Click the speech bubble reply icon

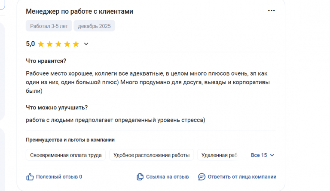click(202, 177)
